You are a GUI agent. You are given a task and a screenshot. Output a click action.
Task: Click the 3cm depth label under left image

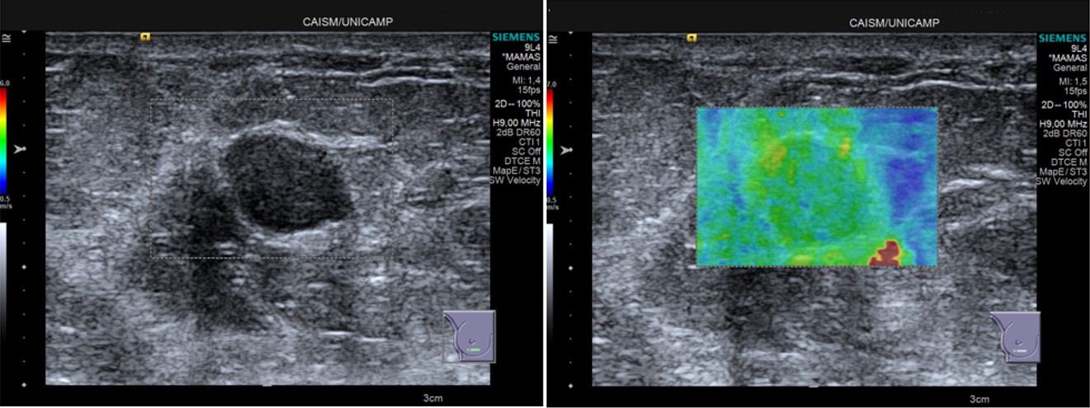coord(432,398)
